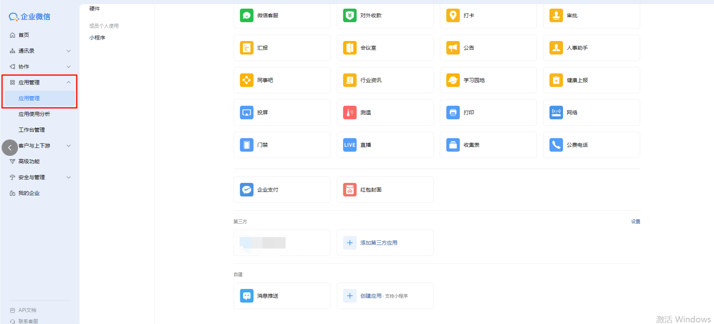Image resolution: width=714 pixels, height=324 pixels.
Task: Click the round back arrow button
Action: pyautogui.click(x=10, y=148)
